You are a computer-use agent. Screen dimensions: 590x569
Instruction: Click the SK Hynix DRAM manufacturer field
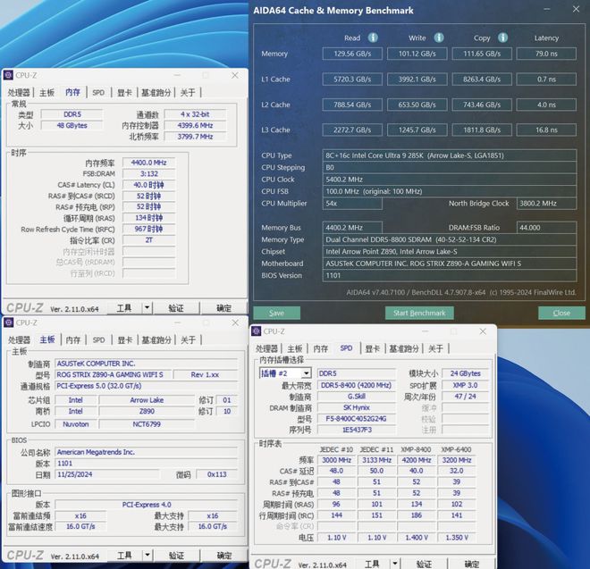357,407
